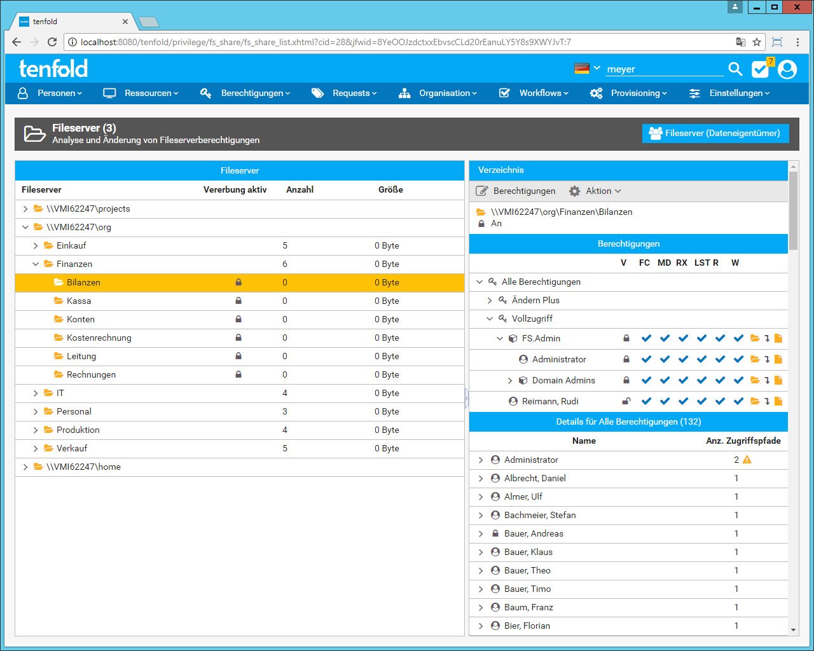Viewport: 814px width, 651px height.
Task: Click the tenfold logo in the header
Action: (x=53, y=68)
